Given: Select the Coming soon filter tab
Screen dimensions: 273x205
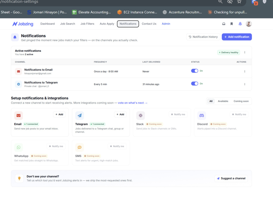Looking at the screenshot, I should [241, 101].
